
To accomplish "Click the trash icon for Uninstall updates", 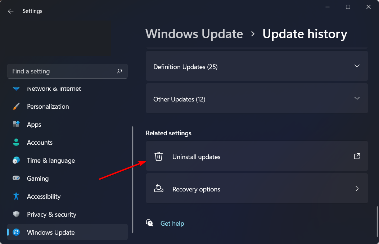I will tap(159, 156).
